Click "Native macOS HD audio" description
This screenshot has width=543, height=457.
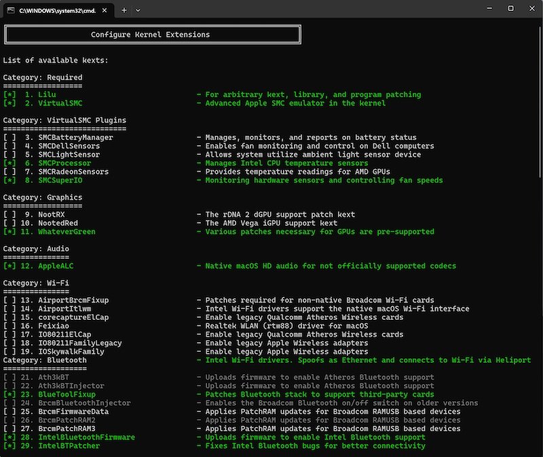coord(331,266)
